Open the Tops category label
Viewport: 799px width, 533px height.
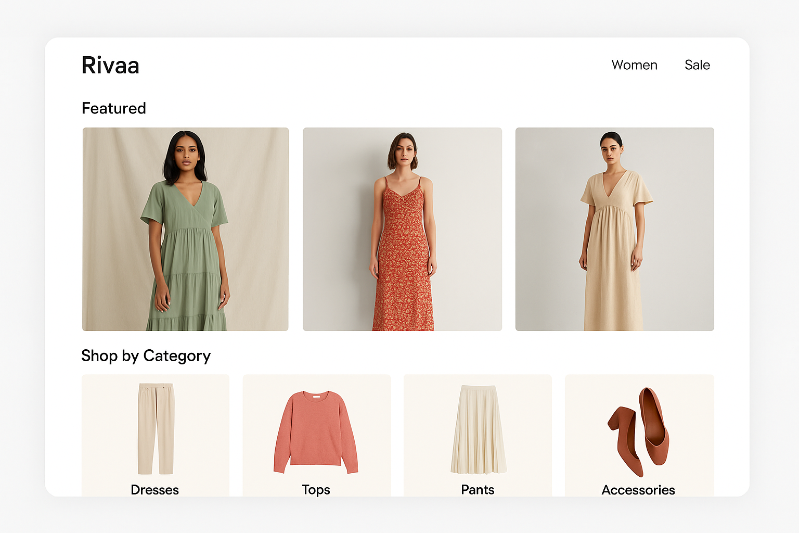coord(316,490)
